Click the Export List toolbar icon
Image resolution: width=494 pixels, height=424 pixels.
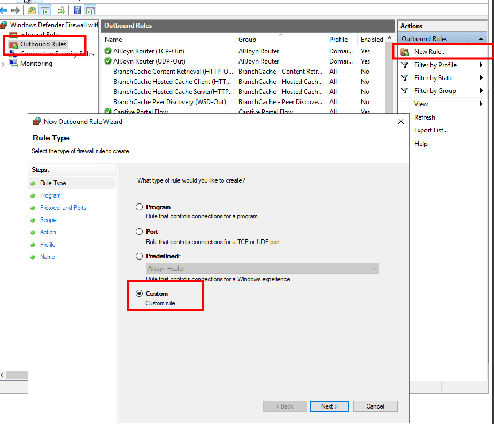[60, 10]
